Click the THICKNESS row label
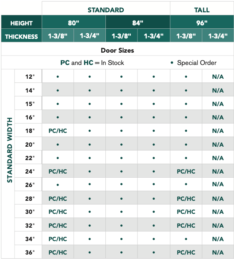The width and height of the screenshot is (234, 259). [22, 37]
